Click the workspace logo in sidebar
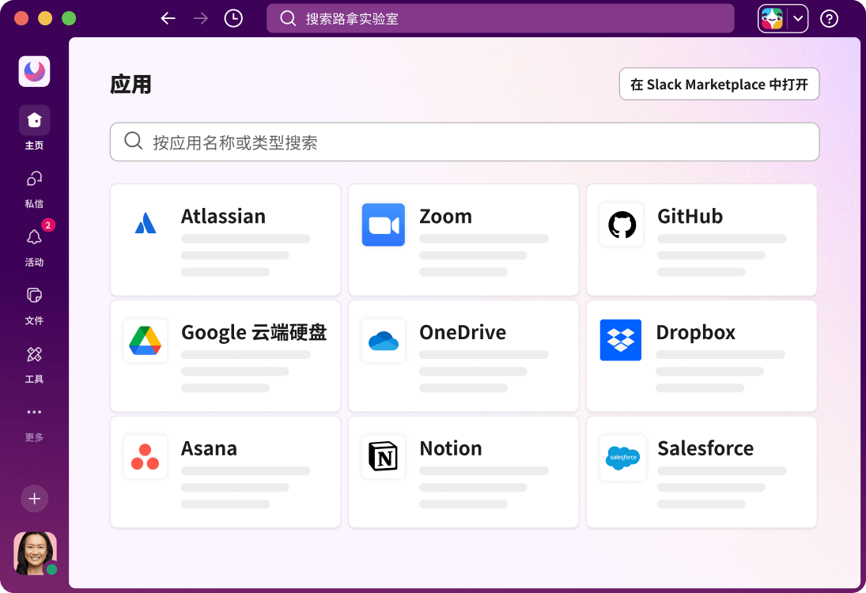The height and width of the screenshot is (593, 866). pyautogui.click(x=34, y=72)
